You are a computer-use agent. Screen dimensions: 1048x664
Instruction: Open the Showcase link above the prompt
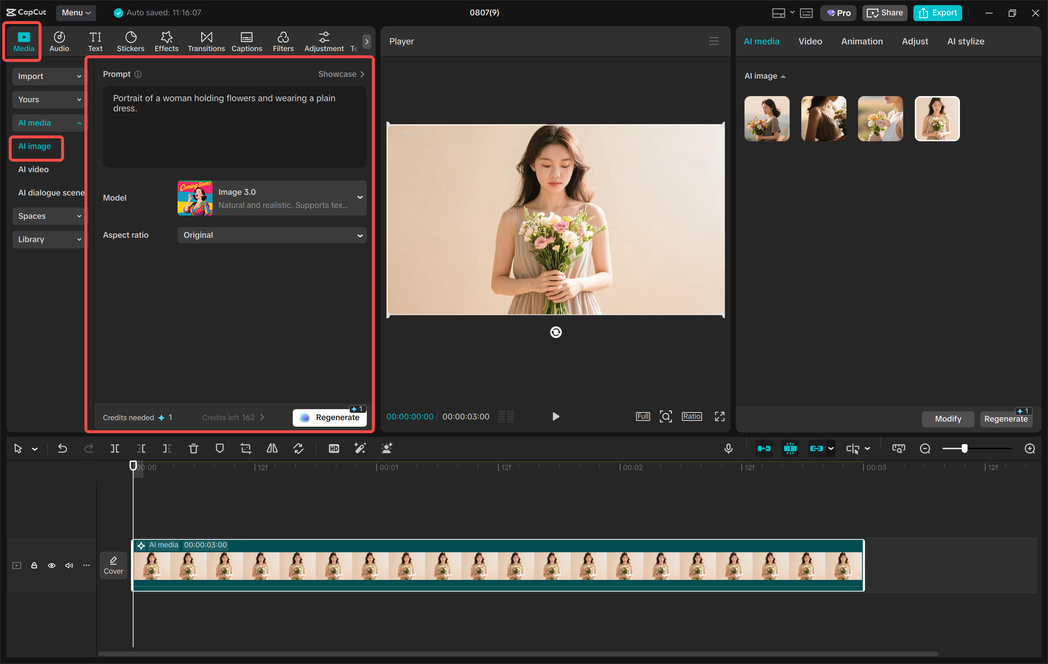[x=341, y=74]
